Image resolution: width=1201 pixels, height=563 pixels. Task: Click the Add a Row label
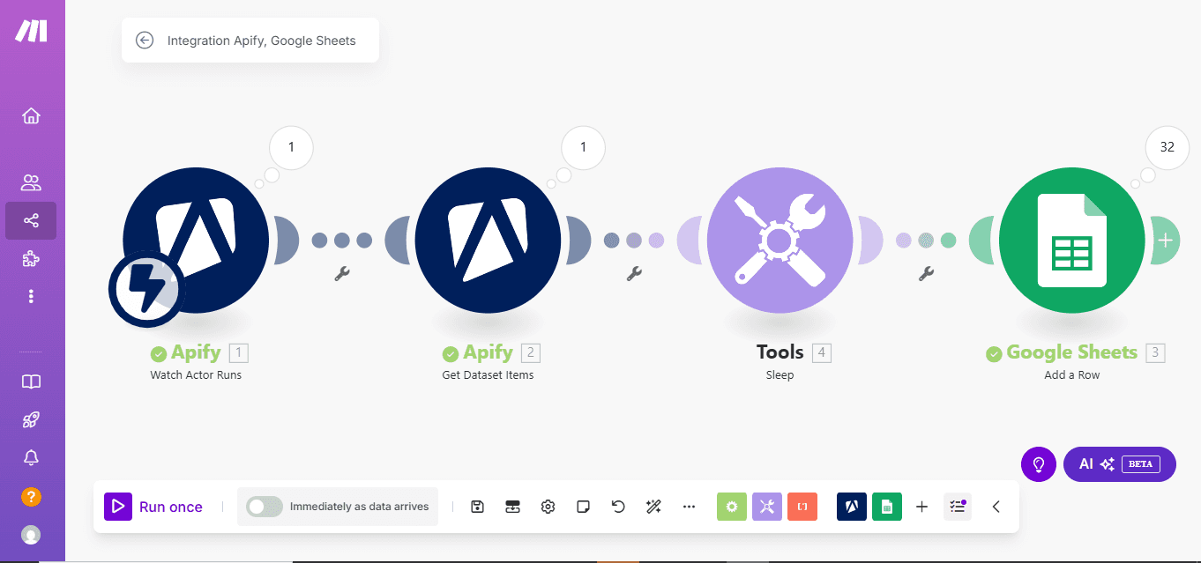coord(1072,375)
